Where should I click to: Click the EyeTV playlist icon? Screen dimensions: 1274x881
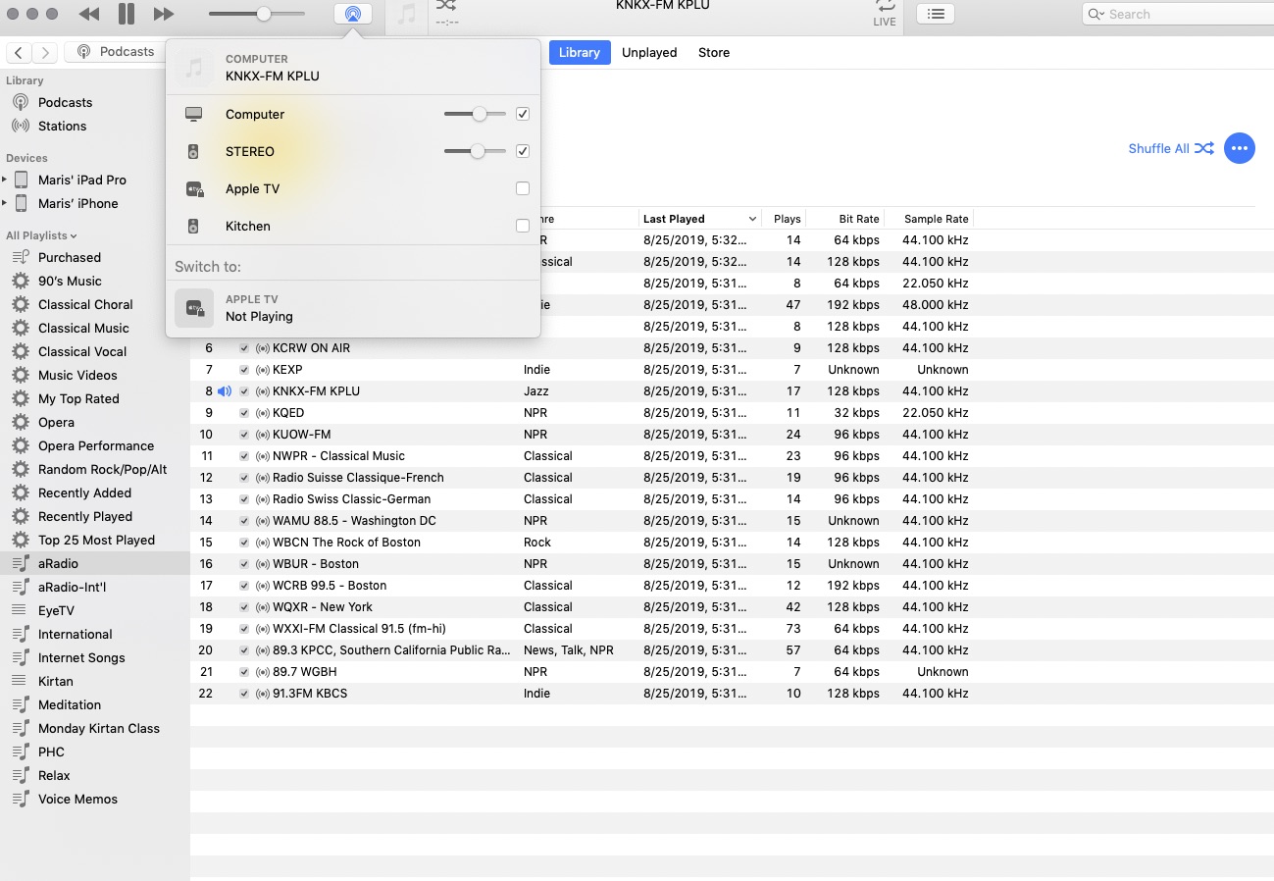pyautogui.click(x=21, y=610)
